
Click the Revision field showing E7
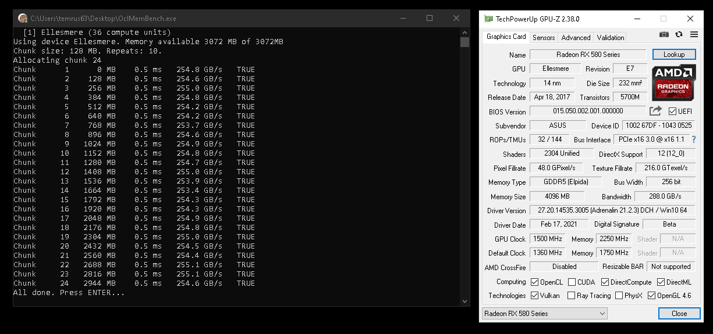pyautogui.click(x=630, y=69)
